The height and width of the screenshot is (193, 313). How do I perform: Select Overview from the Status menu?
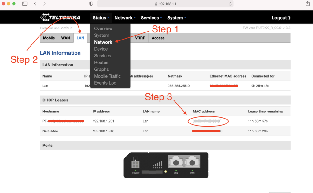(103, 28)
